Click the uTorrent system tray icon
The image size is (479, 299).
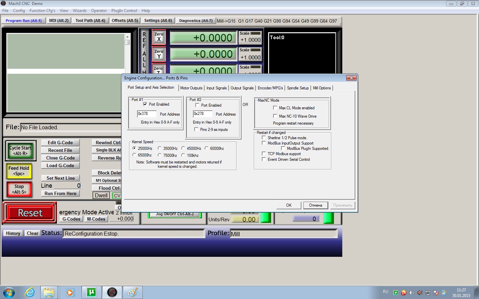396,293
